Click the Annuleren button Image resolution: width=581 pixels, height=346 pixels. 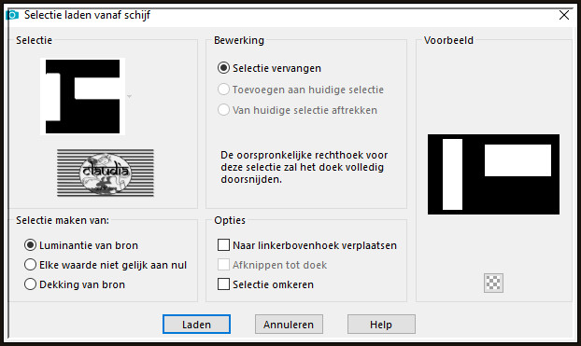[289, 325]
